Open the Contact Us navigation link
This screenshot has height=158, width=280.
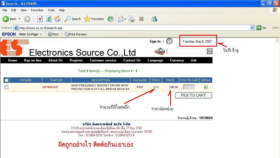(x=132, y=60)
